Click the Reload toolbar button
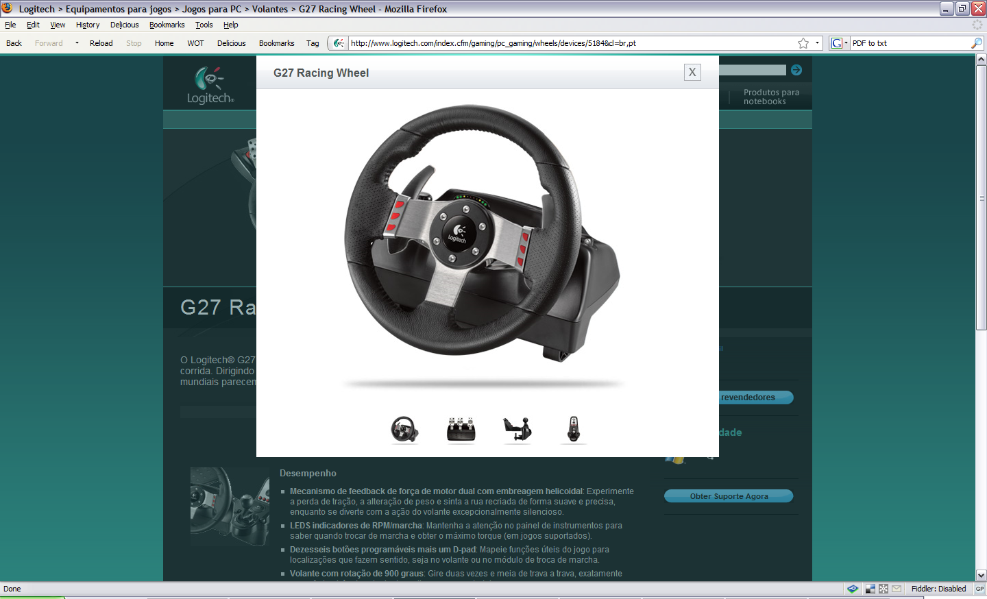The width and height of the screenshot is (987, 599). 101,43
